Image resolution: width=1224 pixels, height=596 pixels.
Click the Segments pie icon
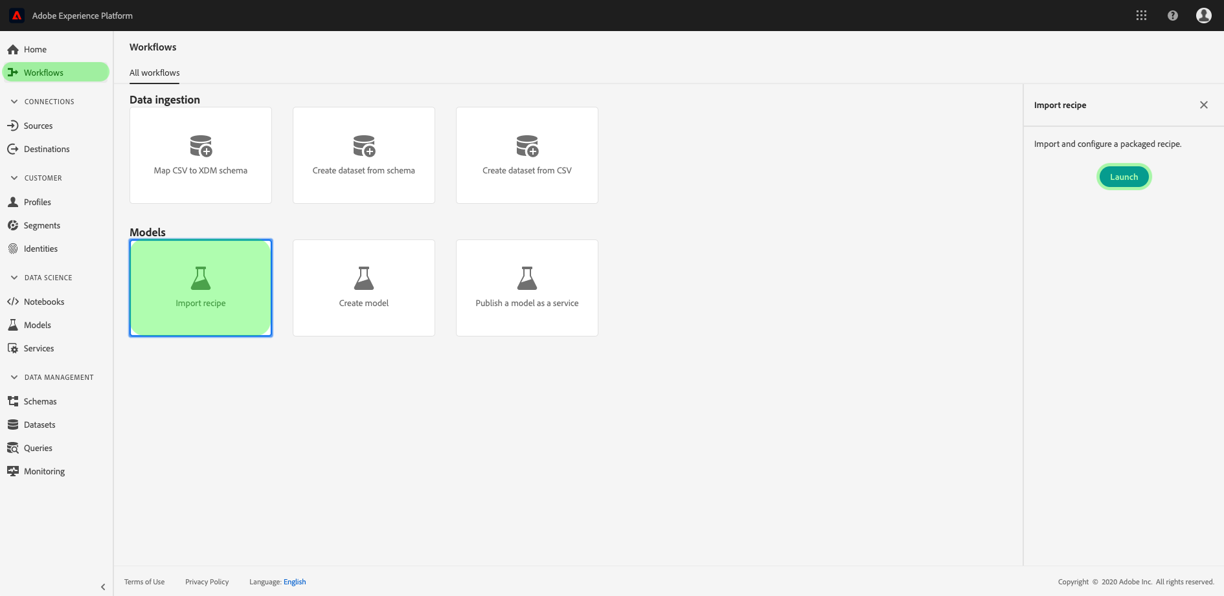[13, 225]
